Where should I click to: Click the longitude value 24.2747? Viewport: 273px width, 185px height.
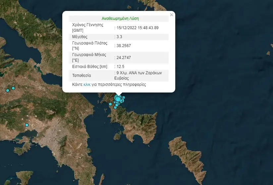tap(123, 57)
